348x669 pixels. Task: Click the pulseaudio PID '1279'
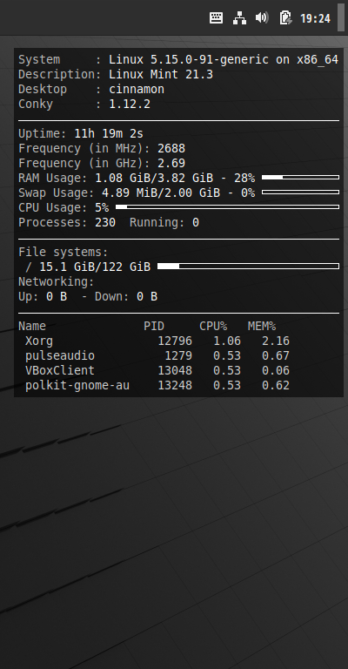[178, 355]
